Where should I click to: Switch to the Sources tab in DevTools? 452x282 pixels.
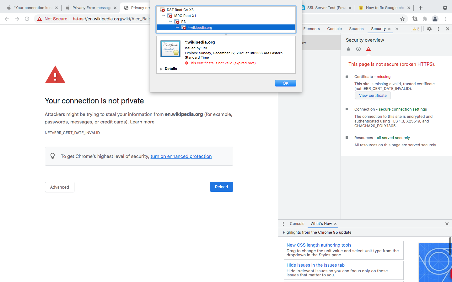(x=356, y=29)
